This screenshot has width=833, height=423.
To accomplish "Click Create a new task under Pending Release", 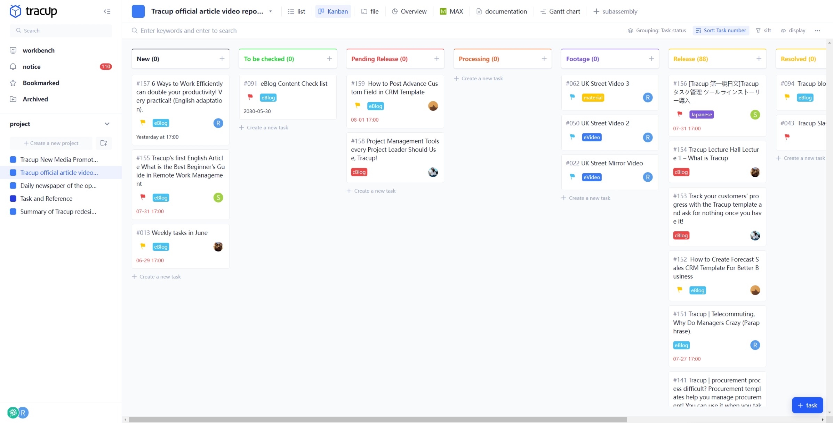I will pos(371,191).
